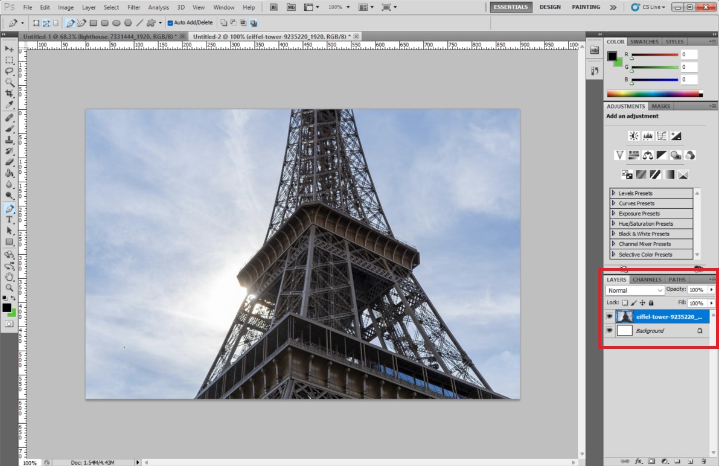Add a Curves adjustment
This screenshot has width=719, height=466.
[x=662, y=136]
